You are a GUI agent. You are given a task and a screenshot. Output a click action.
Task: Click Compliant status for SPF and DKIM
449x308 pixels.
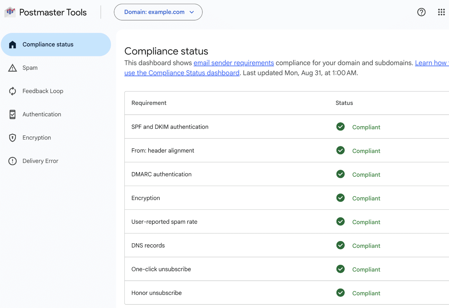pyautogui.click(x=366, y=127)
